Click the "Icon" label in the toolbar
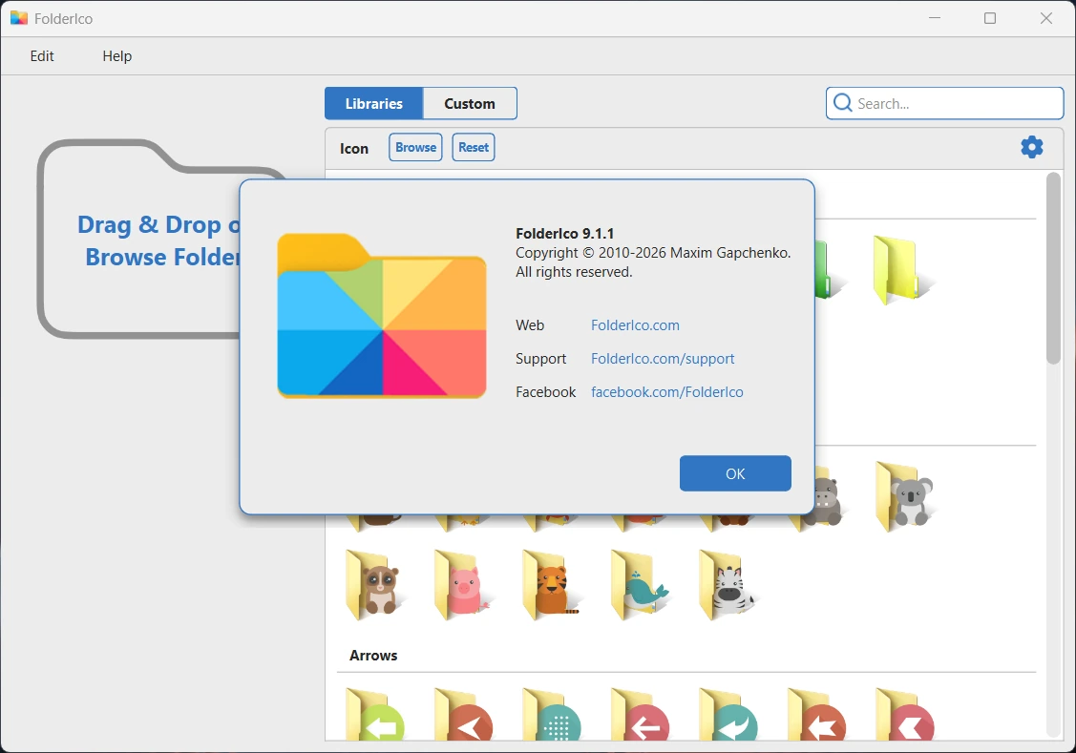The height and width of the screenshot is (753, 1076). pyautogui.click(x=354, y=148)
